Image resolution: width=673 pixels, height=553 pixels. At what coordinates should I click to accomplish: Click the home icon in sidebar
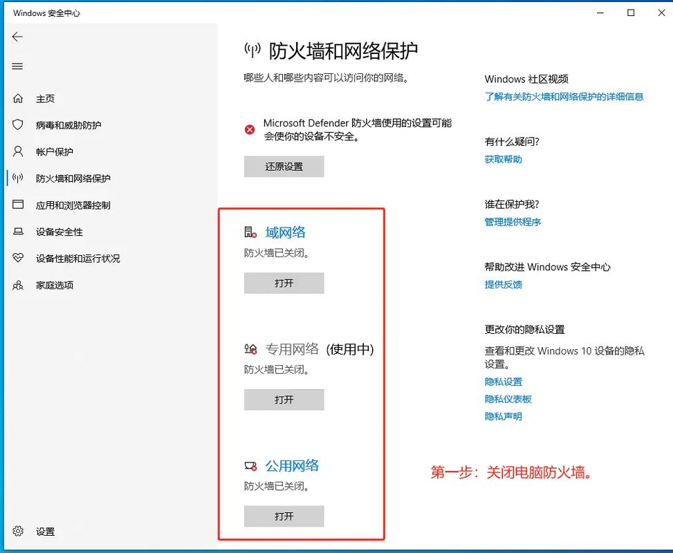click(18, 98)
